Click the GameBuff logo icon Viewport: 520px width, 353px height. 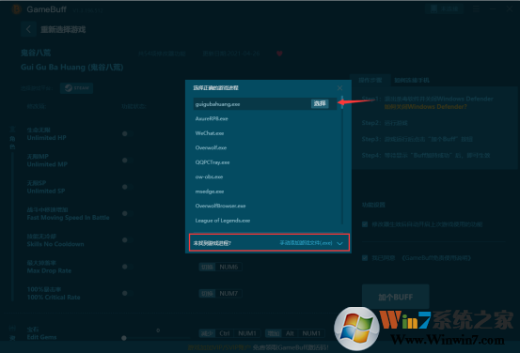pyautogui.click(x=16, y=9)
